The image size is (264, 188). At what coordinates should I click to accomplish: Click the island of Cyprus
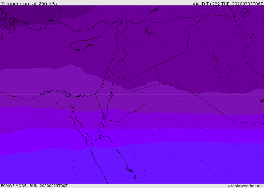[x=84, y=44]
